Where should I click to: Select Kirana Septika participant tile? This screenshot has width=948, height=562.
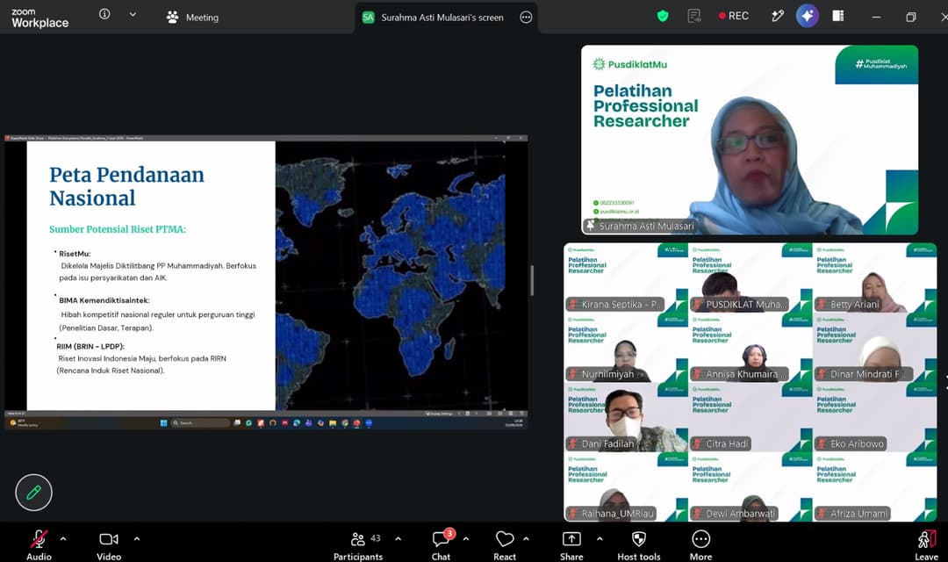coord(626,277)
